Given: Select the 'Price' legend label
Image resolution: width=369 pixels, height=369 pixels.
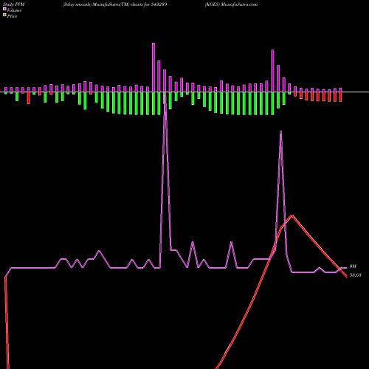Looking at the screenshot, I should point(12,16).
